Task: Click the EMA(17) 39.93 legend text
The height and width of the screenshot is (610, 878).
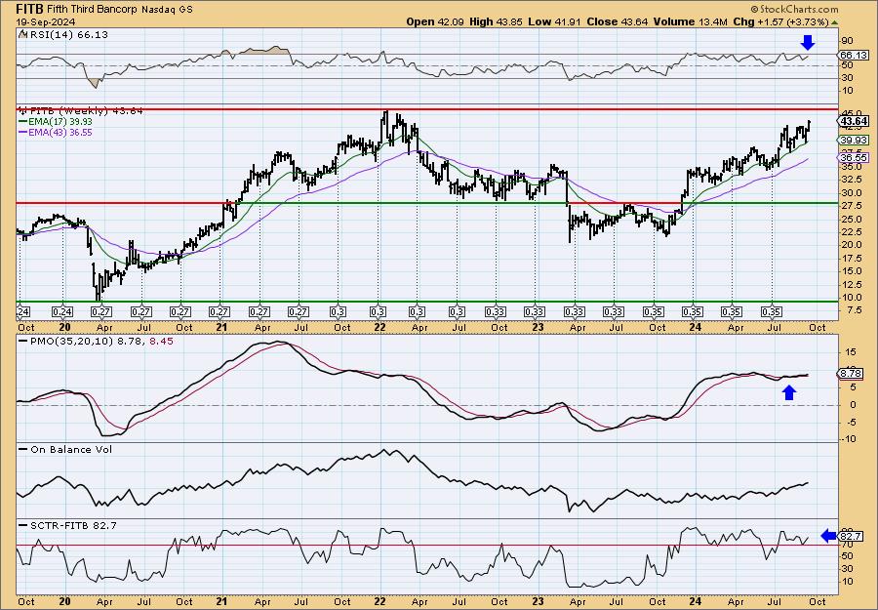Action: tap(61, 122)
